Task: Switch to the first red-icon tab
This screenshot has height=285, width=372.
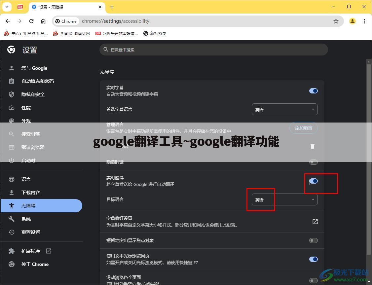Action: (20, 7)
